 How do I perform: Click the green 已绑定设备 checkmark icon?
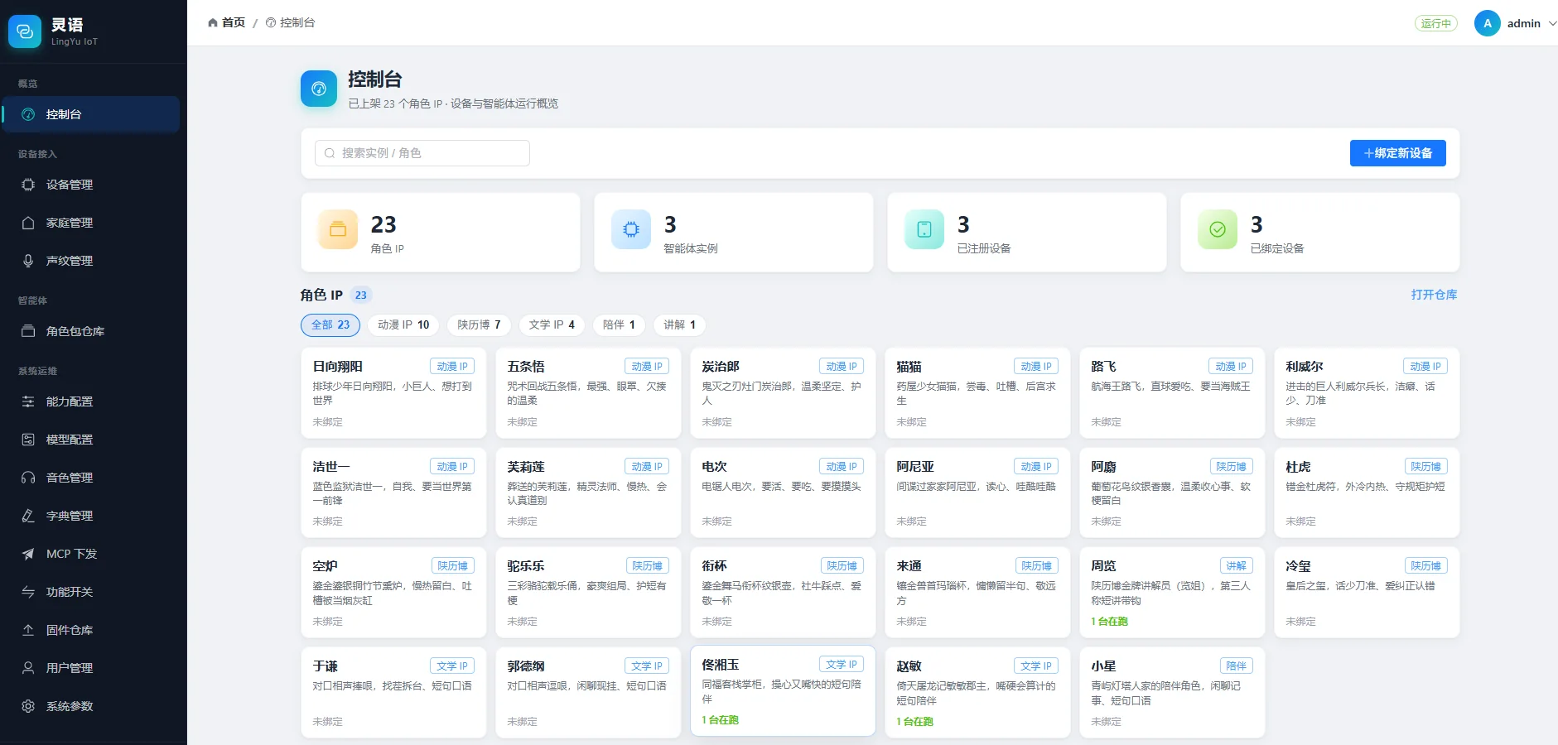[x=1218, y=230]
